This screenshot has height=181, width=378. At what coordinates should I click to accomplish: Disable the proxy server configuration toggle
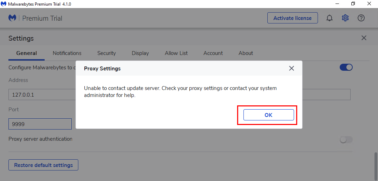pos(346,67)
